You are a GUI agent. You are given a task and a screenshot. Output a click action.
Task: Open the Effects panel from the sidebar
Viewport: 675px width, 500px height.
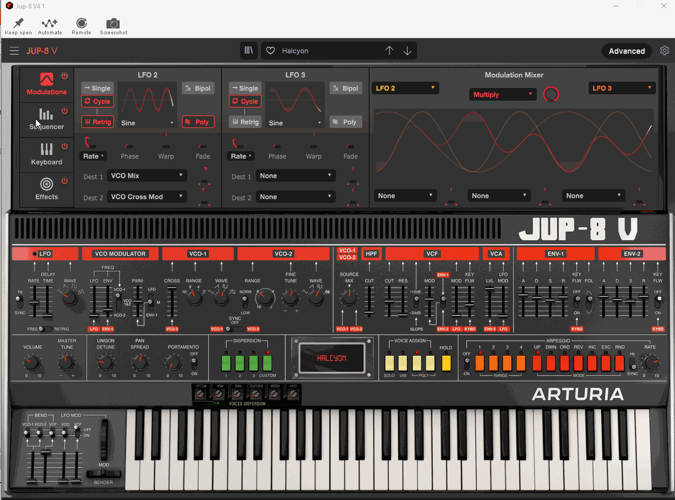pyautogui.click(x=46, y=190)
